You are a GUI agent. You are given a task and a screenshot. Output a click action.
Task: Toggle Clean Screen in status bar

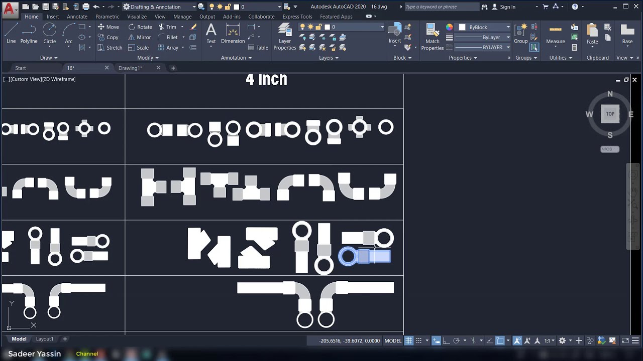coord(625,340)
